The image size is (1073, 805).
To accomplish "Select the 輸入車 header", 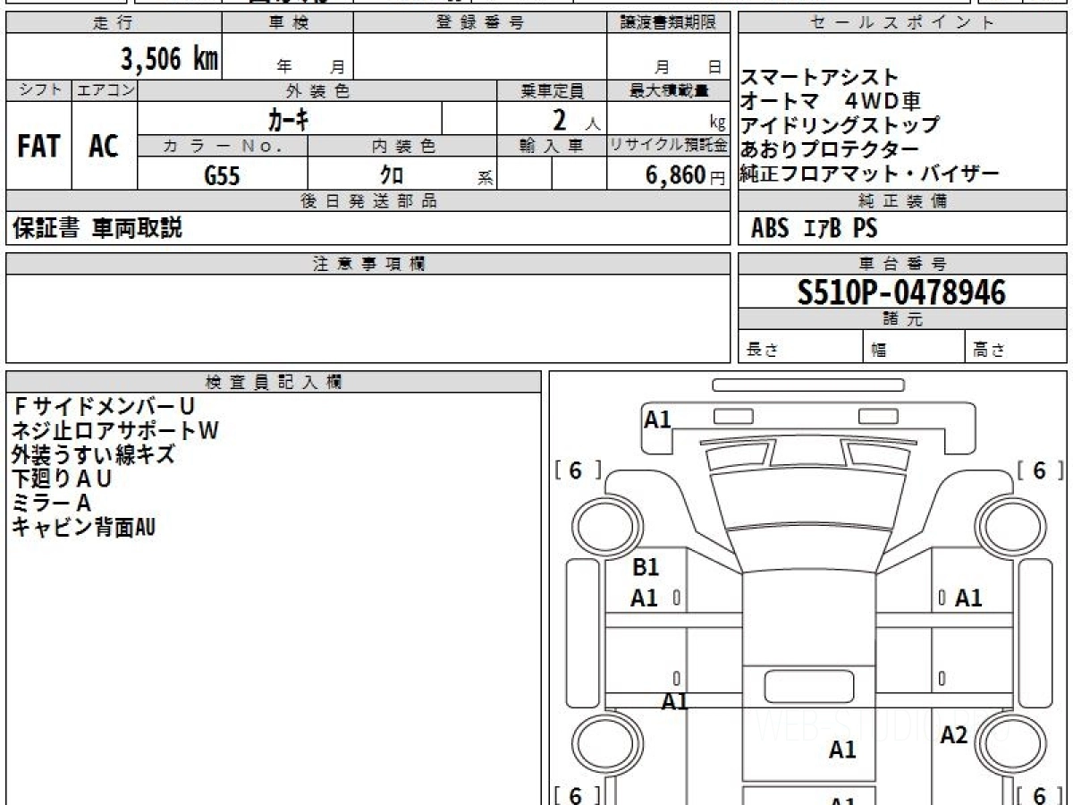I will (x=552, y=146).
